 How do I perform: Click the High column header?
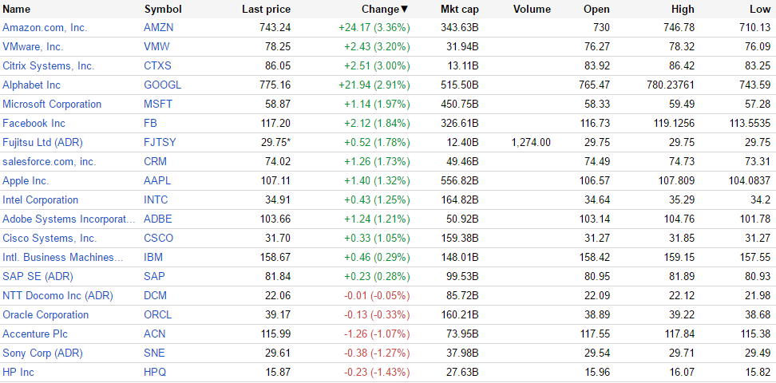(x=683, y=10)
